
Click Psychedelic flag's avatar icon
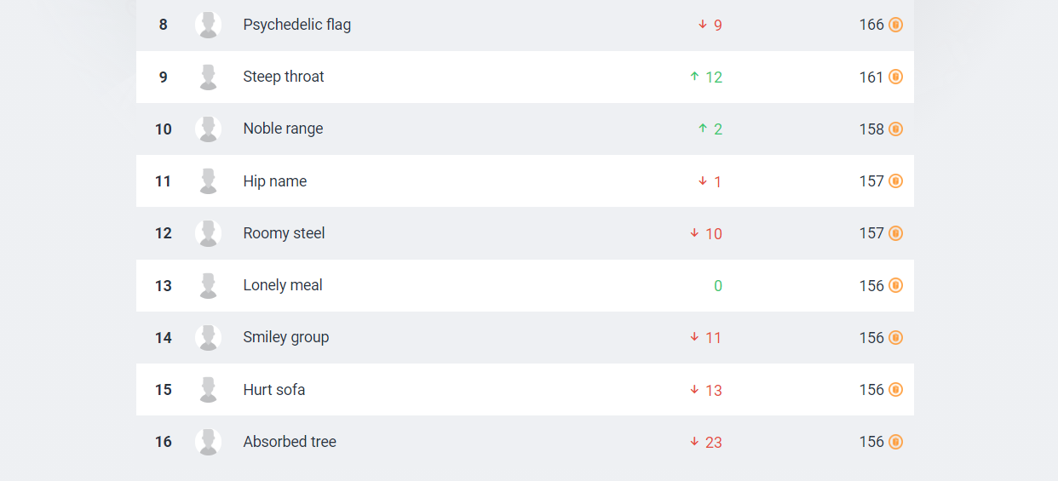click(x=208, y=25)
